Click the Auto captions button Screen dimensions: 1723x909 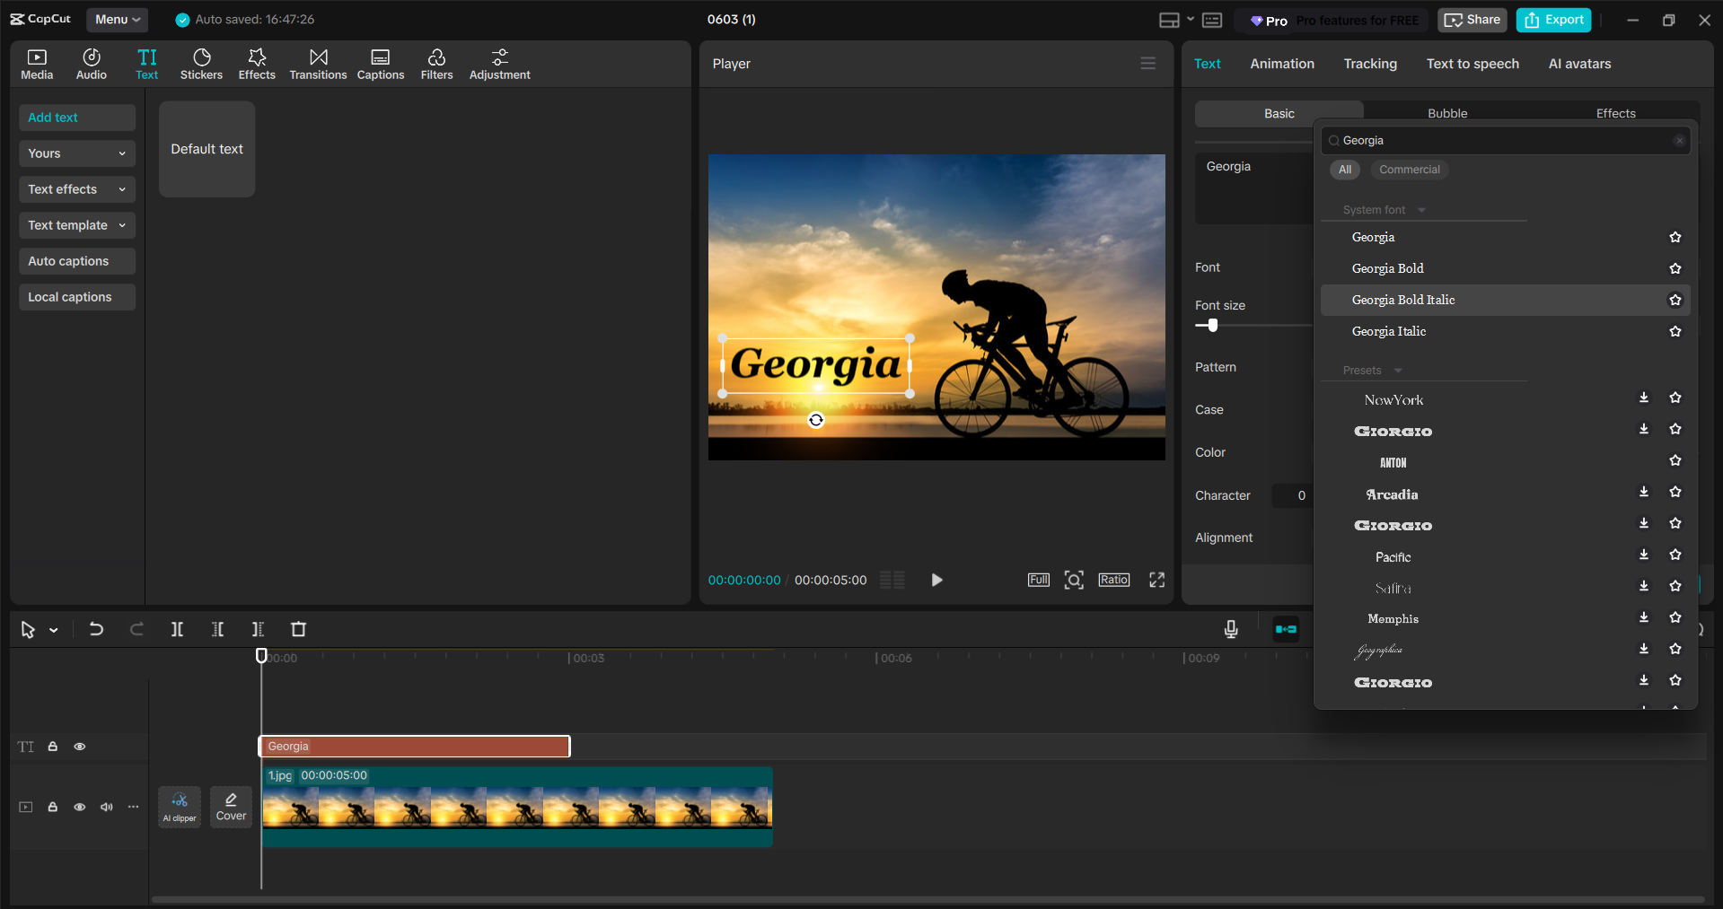pos(77,261)
